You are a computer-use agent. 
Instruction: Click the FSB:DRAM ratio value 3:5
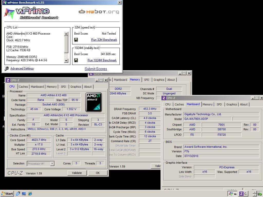(x=150, y=113)
